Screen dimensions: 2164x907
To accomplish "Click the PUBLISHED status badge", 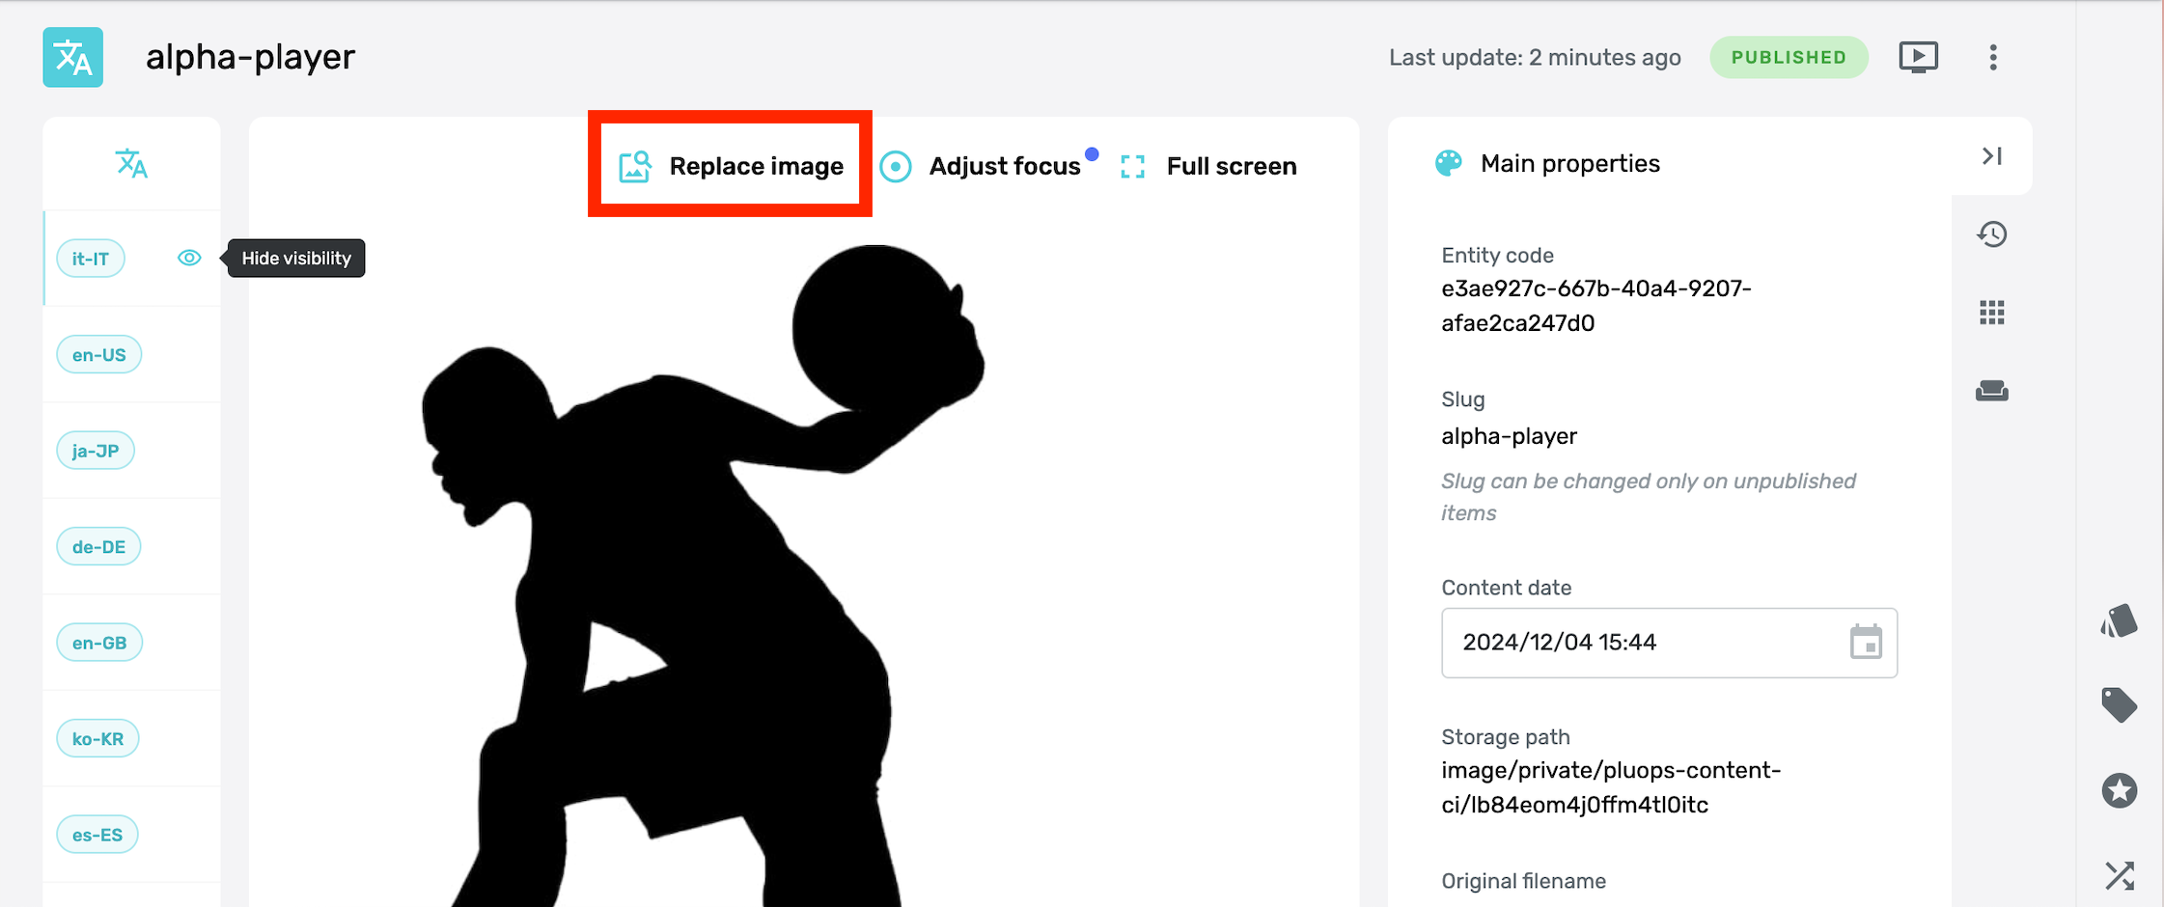I will pyautogui.click(x=1789, y=57).
